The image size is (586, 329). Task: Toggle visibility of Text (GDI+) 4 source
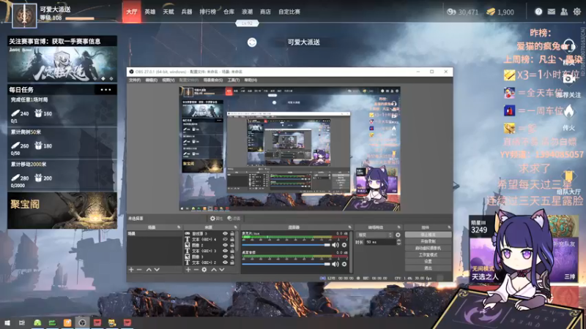[225, 240]
